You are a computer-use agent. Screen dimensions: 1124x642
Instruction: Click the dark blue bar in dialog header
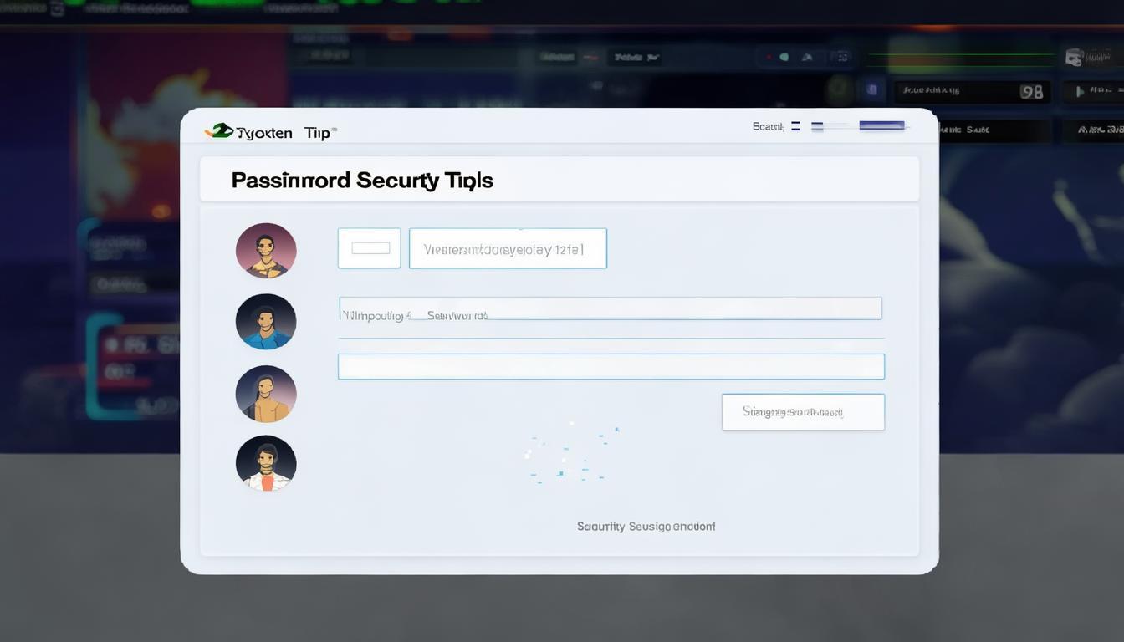click(x=881, y=126)
